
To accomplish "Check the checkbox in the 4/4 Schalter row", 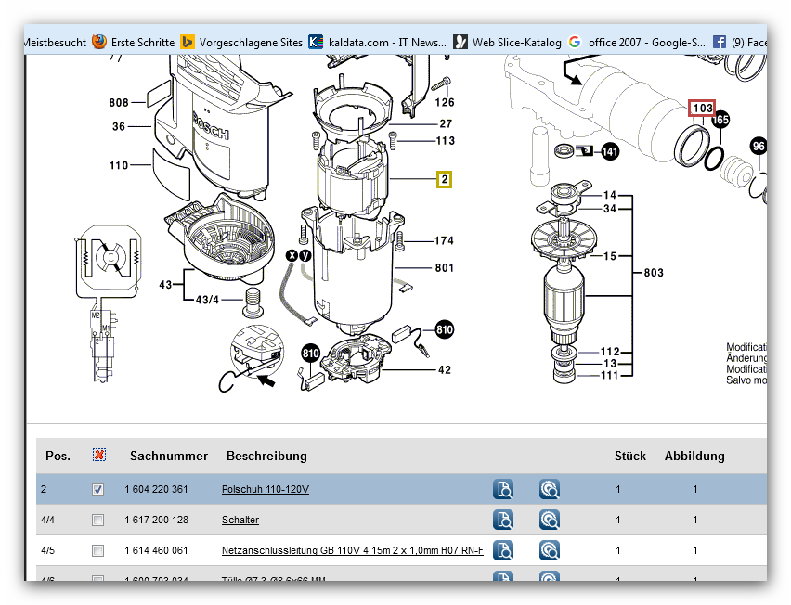I will point(97,520).
